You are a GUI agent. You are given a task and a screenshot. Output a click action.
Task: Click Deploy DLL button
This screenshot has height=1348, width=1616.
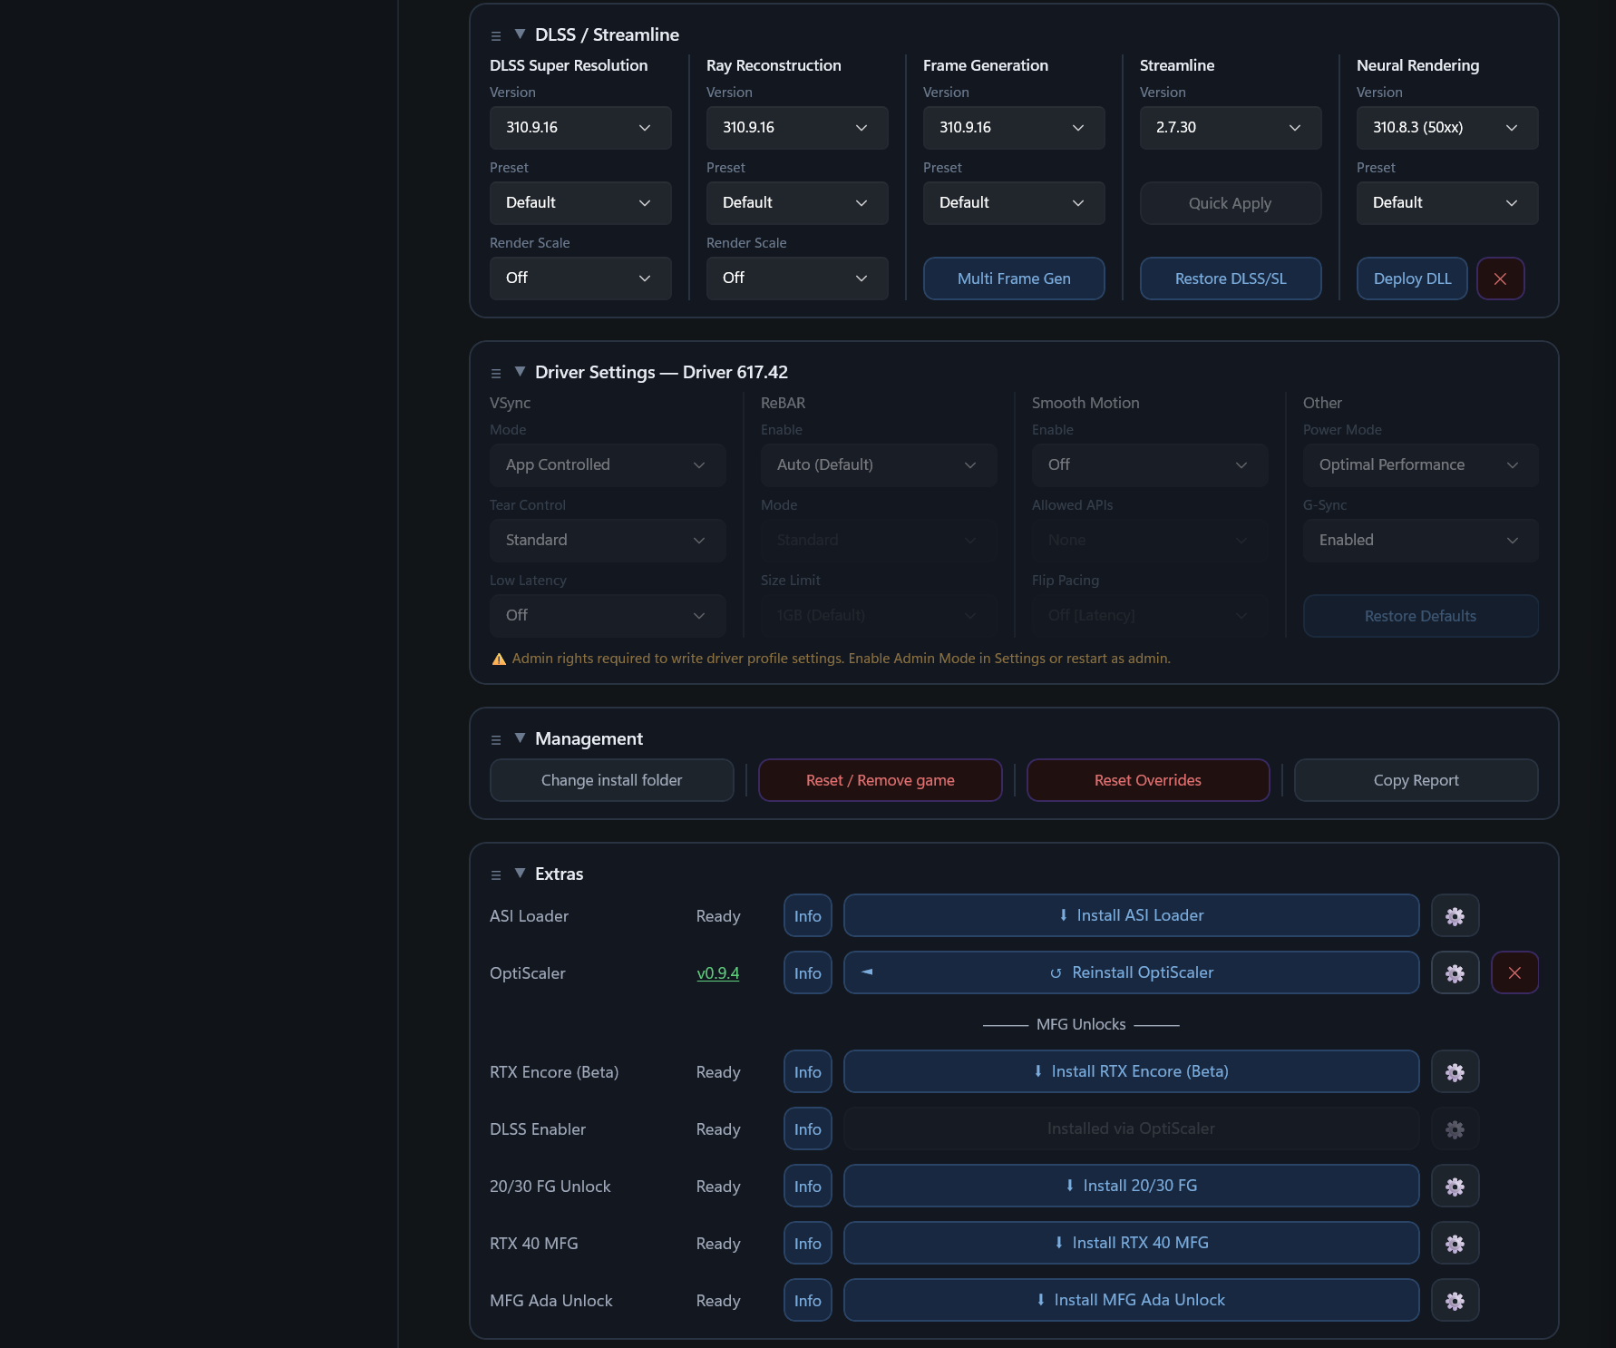pos(1412,278)
